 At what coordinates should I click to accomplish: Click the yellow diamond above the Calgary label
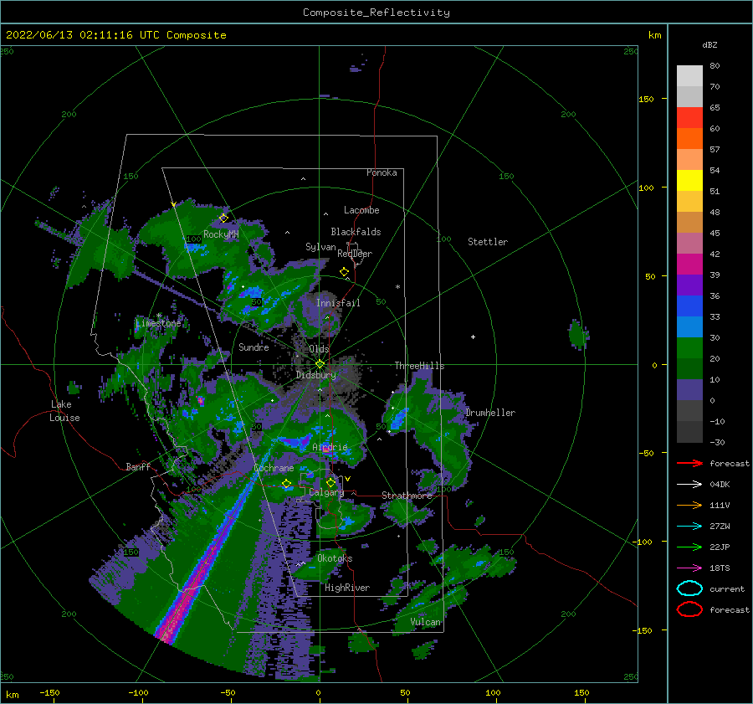click(330, 482)
